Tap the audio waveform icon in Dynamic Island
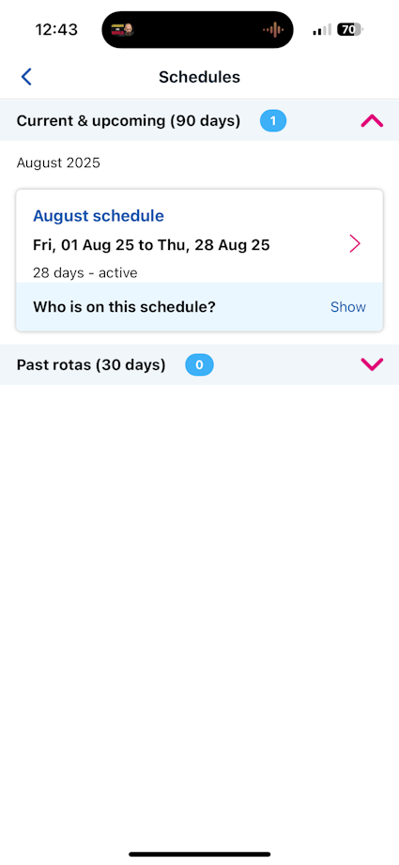 point(273,29)
